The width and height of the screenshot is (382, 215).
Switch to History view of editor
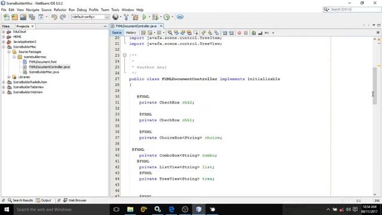pos(131,33)
